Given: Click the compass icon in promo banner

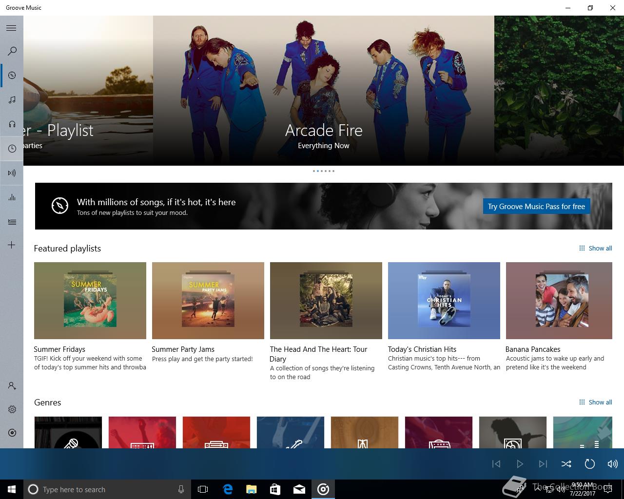Looking at the screenshot, I should [60, 206].
